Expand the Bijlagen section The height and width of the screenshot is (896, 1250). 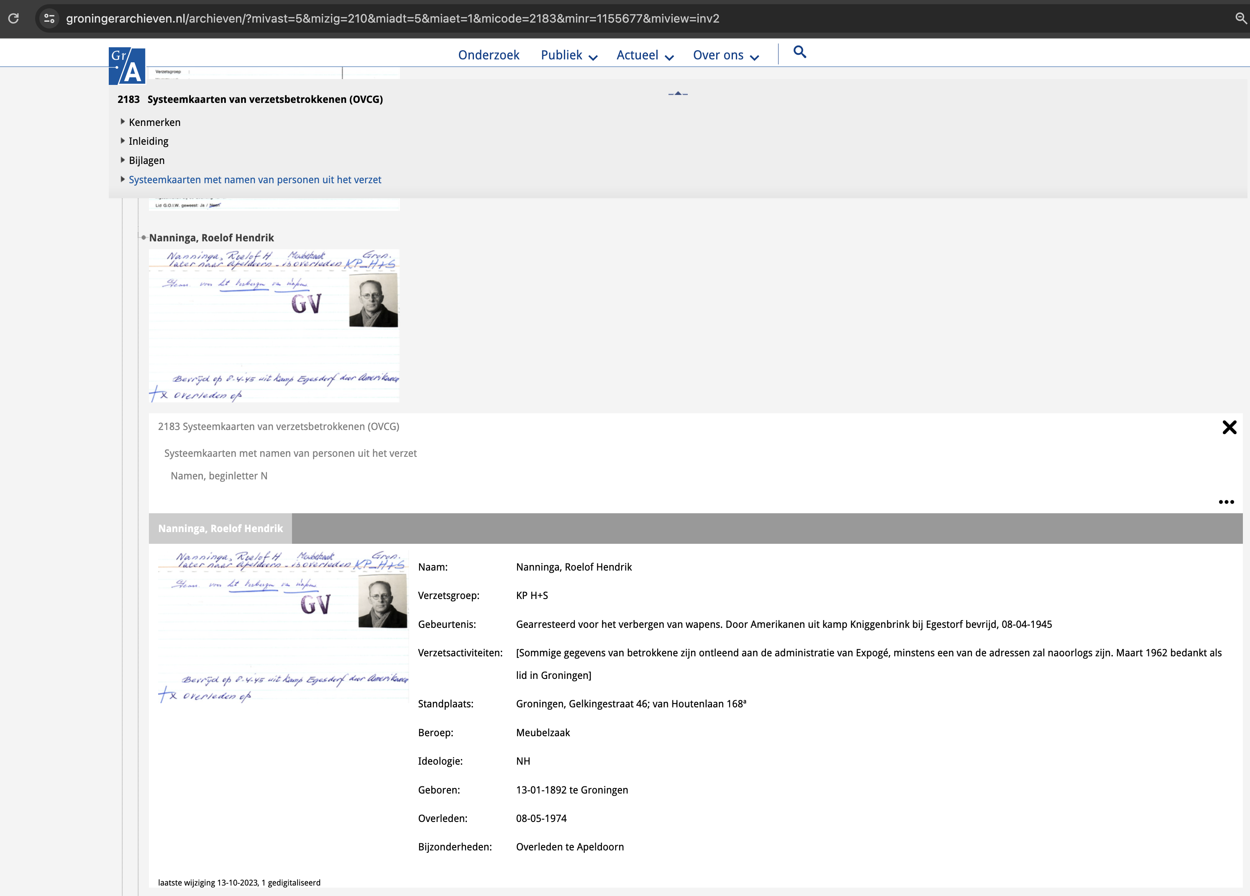(146, 160)
